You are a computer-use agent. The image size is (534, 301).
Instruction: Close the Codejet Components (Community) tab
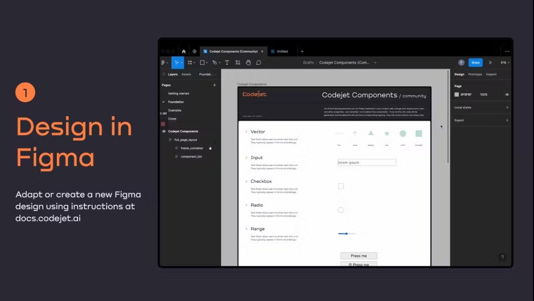[x=262, y=52]
